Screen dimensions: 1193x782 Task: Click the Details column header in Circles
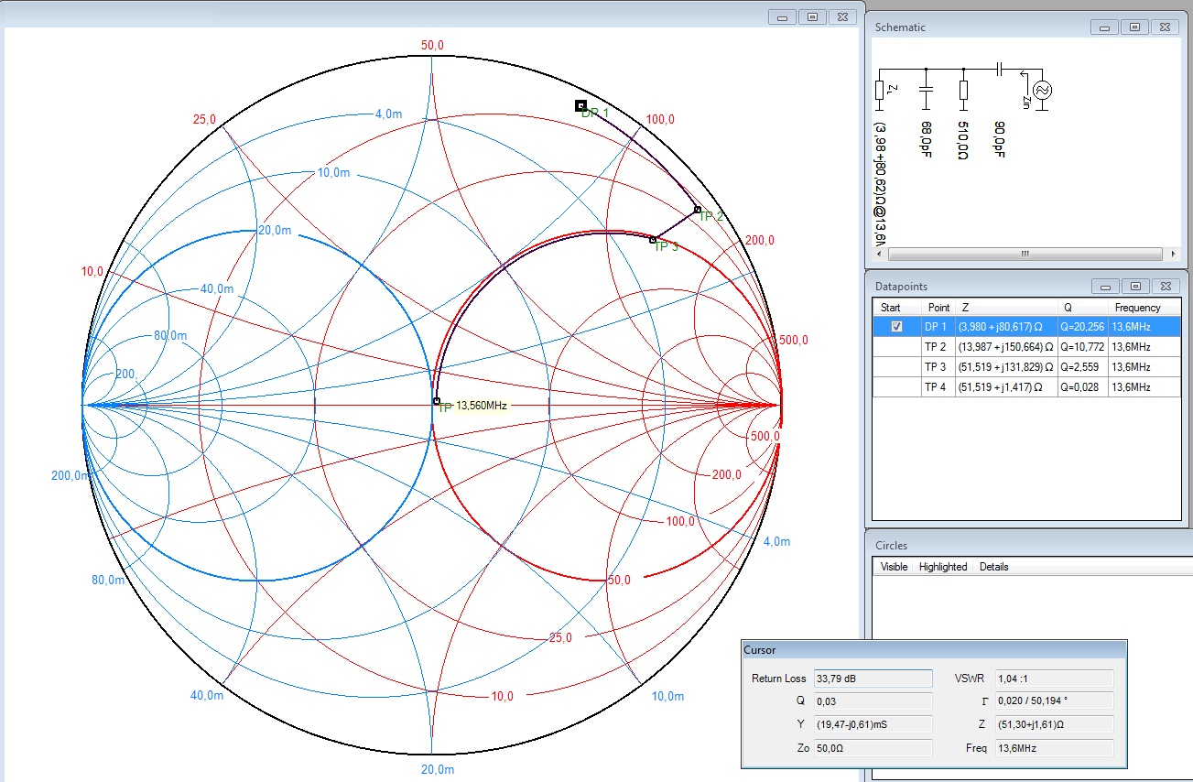point(993,567)
